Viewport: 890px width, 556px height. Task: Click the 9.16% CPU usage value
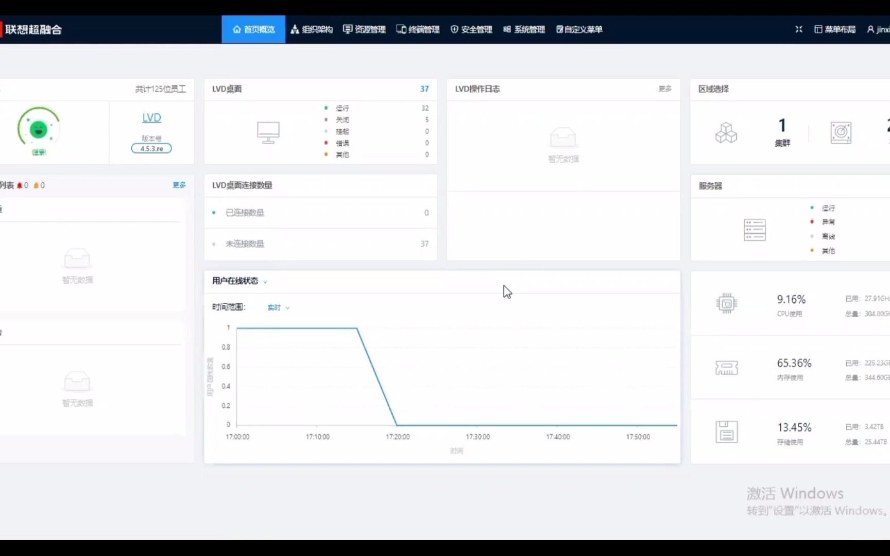pyautogui.click(x=791, y=300)
